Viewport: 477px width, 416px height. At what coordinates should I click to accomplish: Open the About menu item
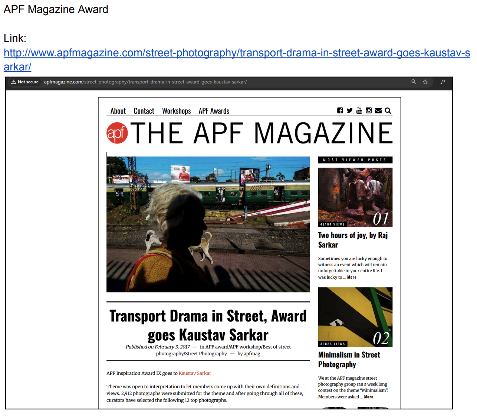(x=118, y=111)
